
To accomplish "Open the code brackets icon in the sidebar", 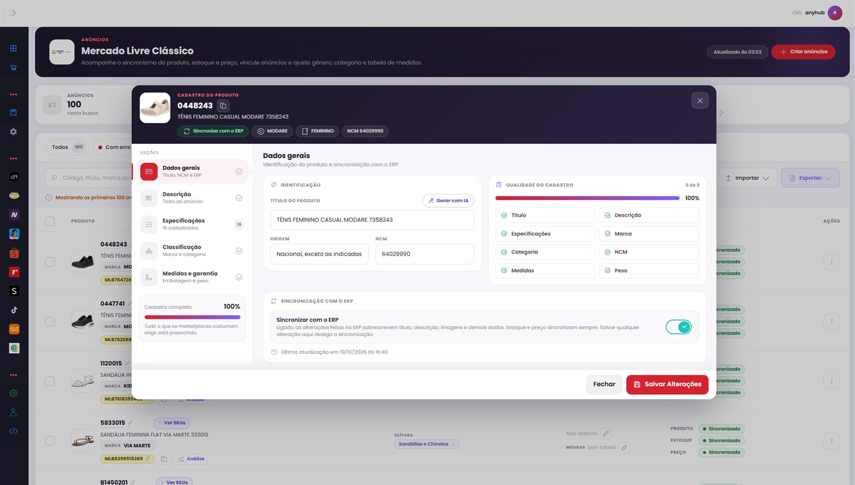I will tap(13, 431).
